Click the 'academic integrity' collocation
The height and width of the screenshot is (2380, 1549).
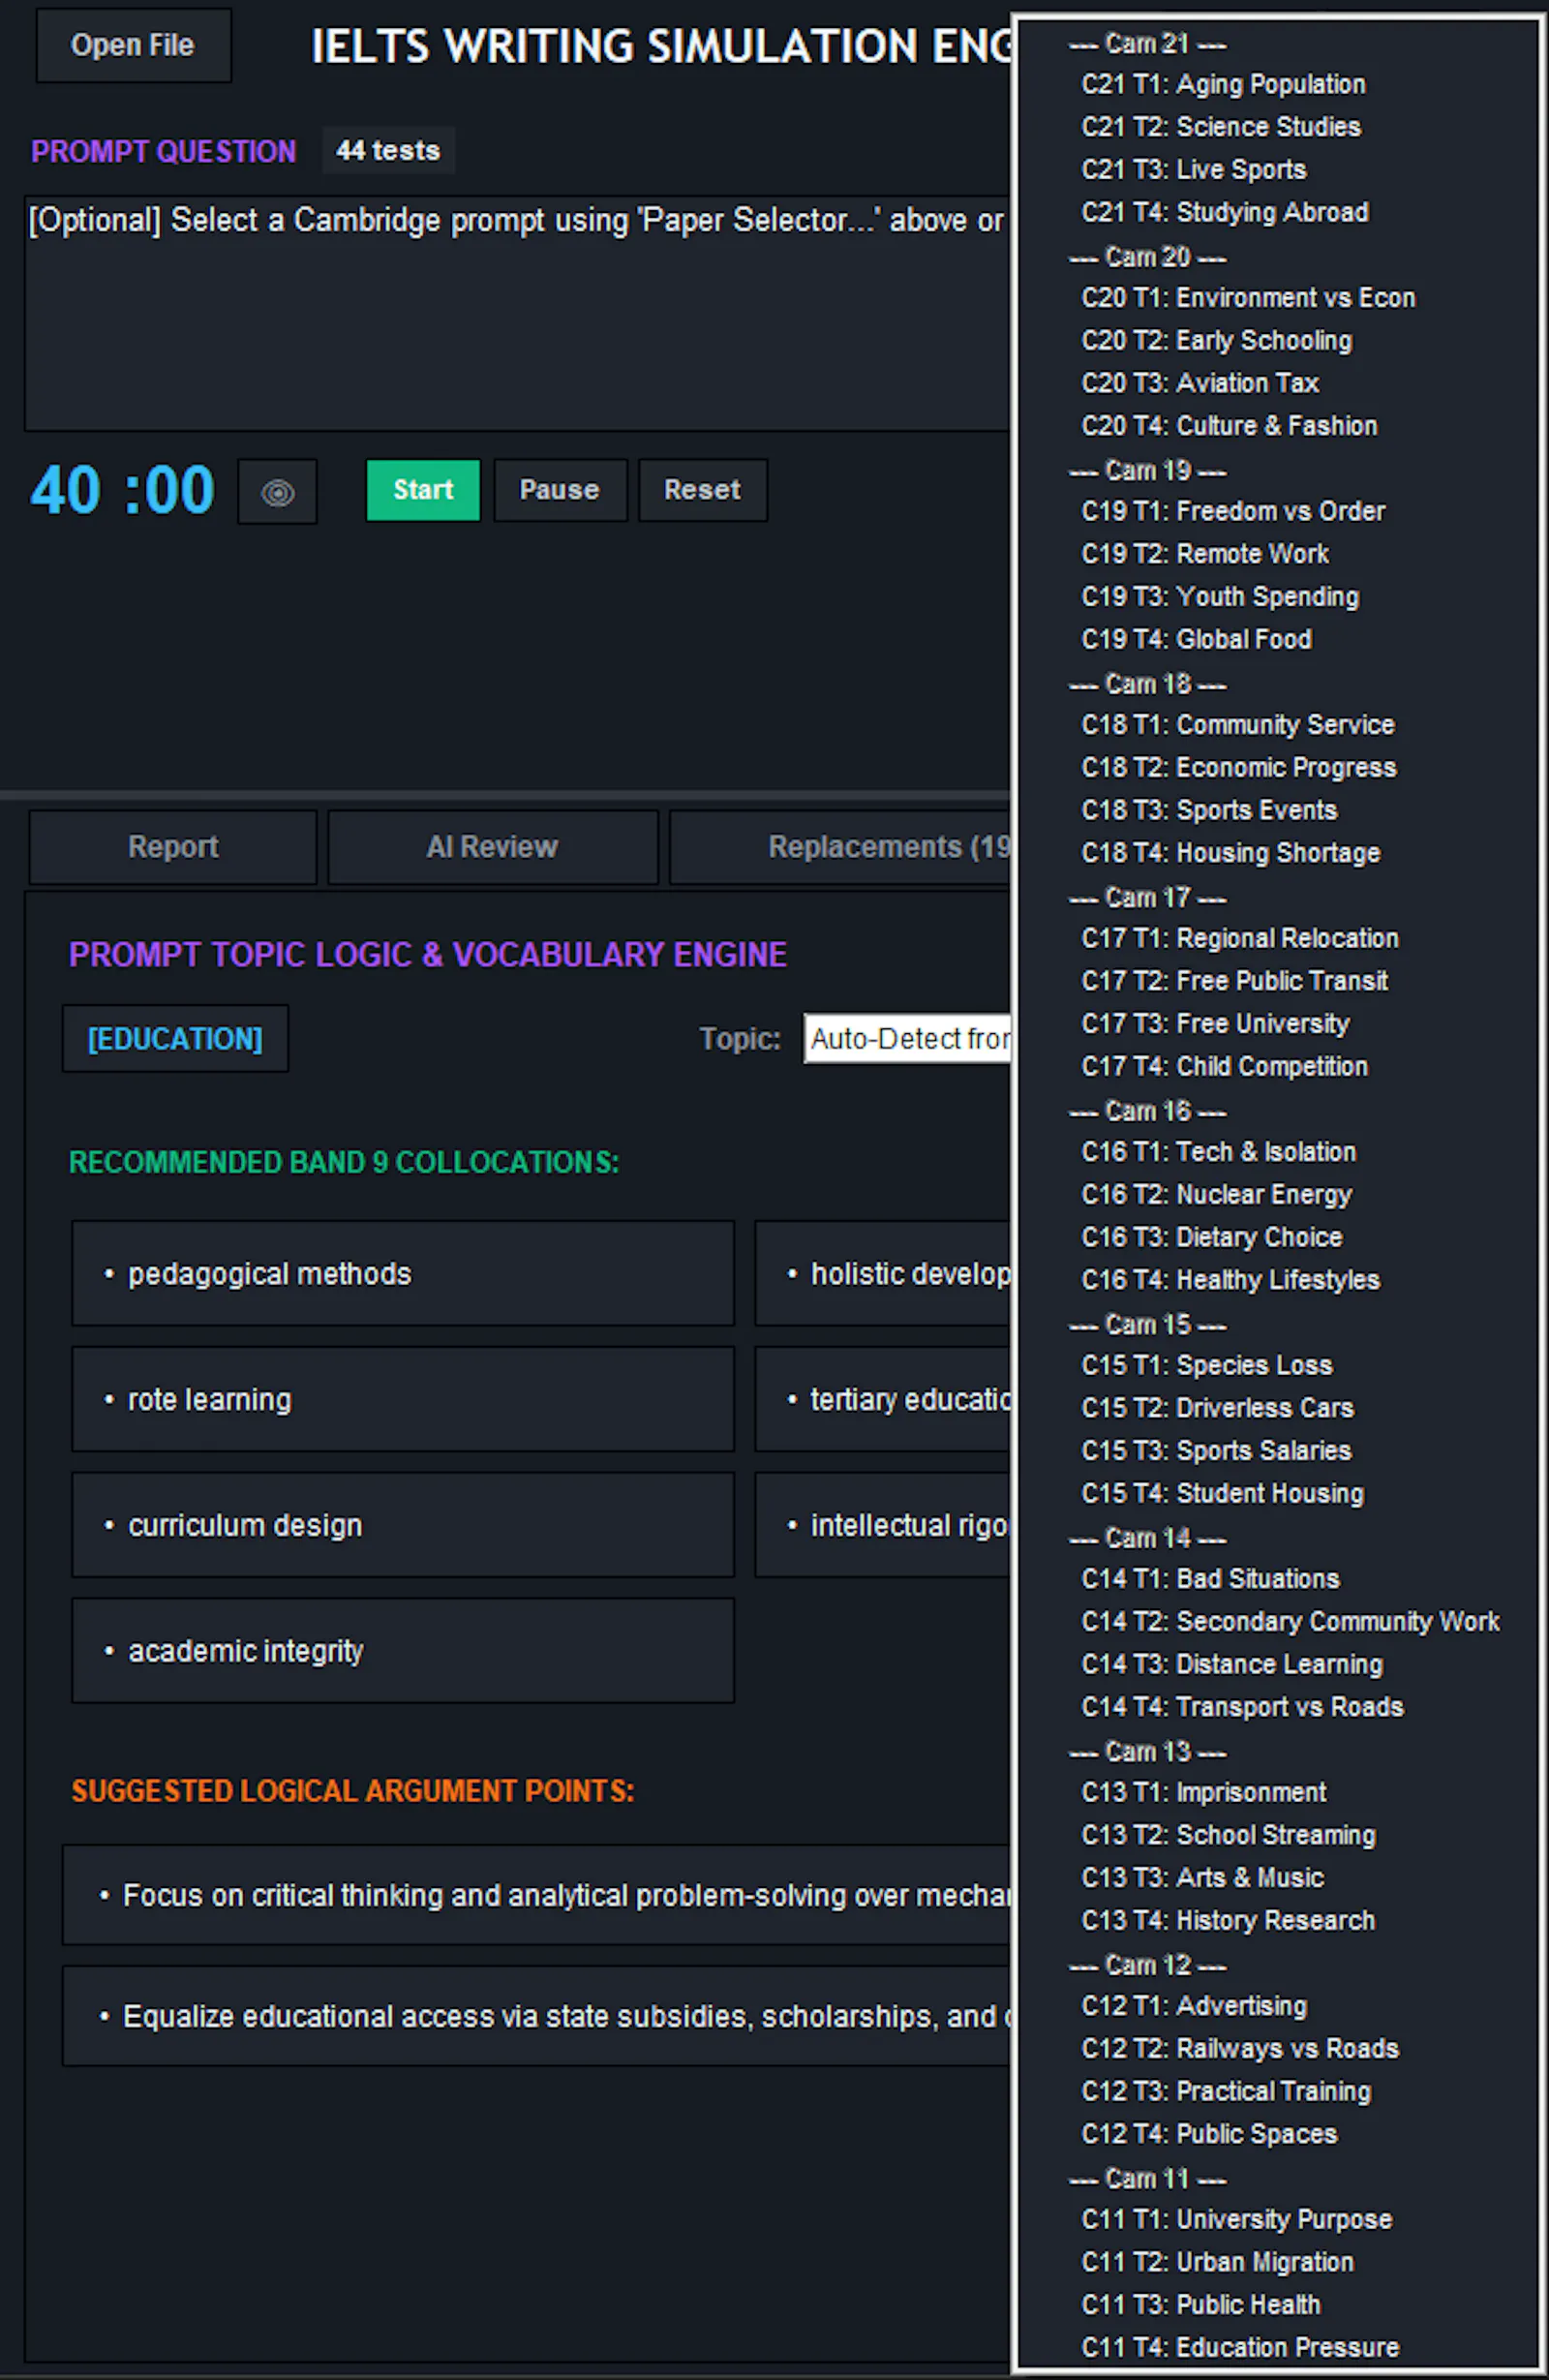point(403,1651)
